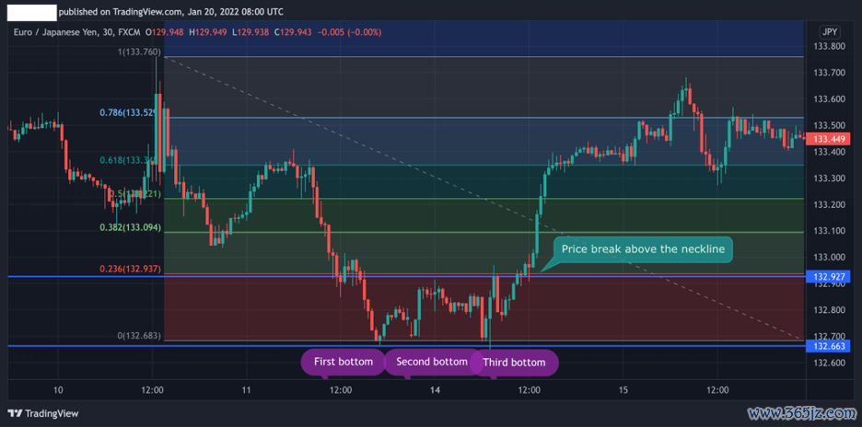This screenshot has width=862, height=427.
Task: Click the blue 132.663 price tag
Action: click(x=829, y=346)
